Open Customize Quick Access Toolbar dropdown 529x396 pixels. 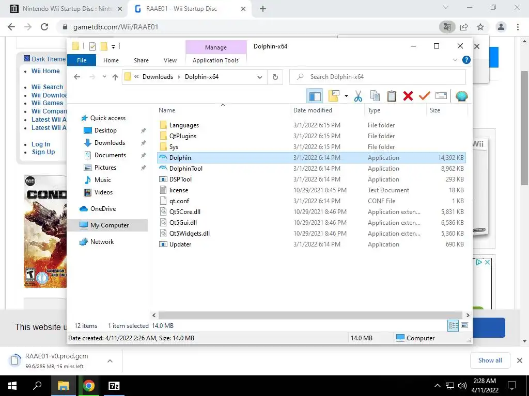113,47
